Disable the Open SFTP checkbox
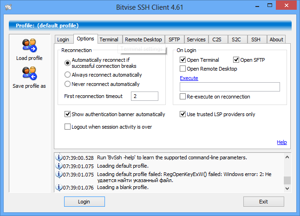Screen dimensions: 300x216 pyautogui.click(x=236, y=60)
